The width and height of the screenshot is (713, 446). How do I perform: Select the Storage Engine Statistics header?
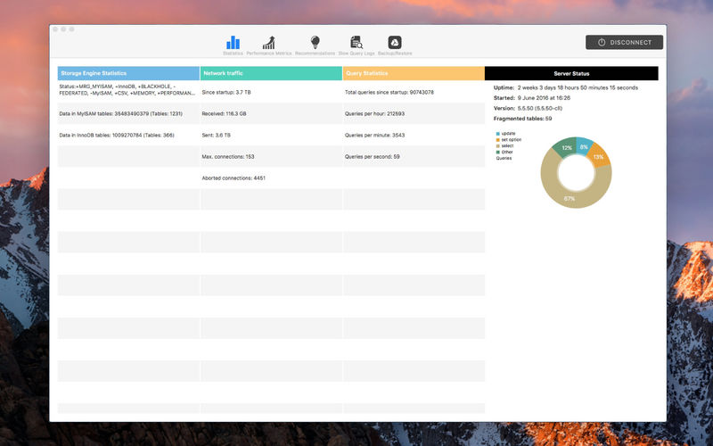[x=128, y=73]
